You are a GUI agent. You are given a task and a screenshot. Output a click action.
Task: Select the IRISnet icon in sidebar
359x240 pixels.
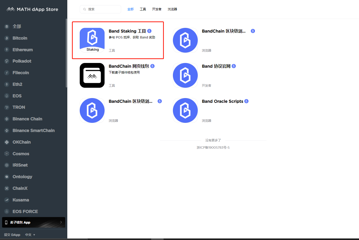click(x=7, y=165)
